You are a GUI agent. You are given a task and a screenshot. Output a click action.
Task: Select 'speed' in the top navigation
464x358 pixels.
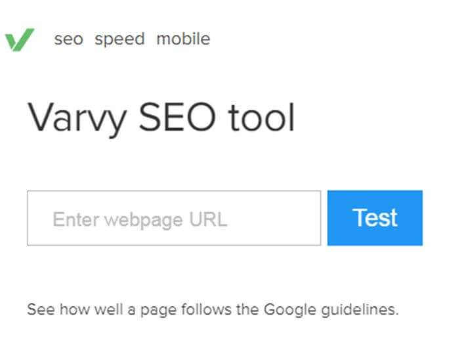119,39
